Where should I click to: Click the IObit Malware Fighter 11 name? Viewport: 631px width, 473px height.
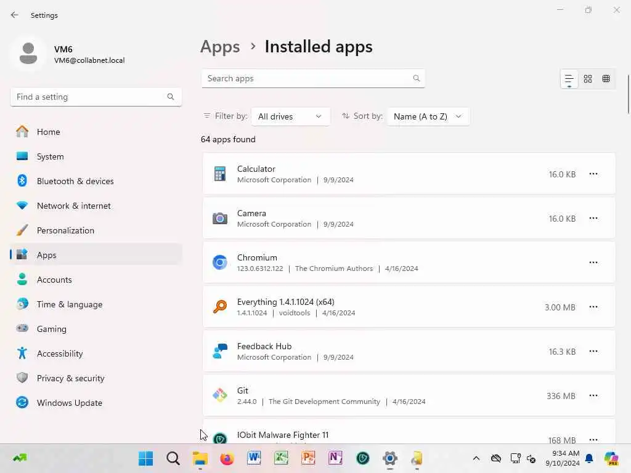(282, 435)
